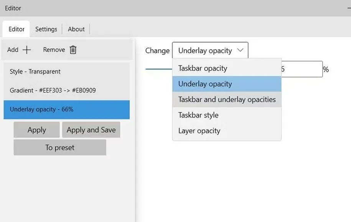Screen dimensions: 351x222
Task: Click the Change combo box chevron arrow
Action: click(241, 50)
